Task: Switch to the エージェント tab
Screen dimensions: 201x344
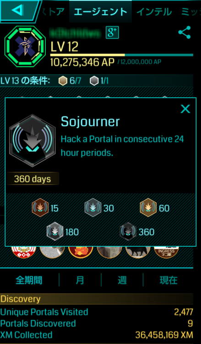Action: [101, 11]
